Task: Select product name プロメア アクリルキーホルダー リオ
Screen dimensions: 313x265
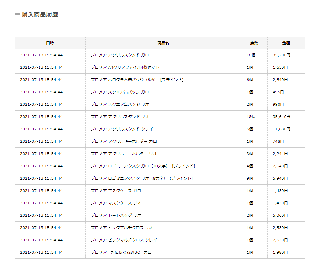Action: tap(124, 154)
